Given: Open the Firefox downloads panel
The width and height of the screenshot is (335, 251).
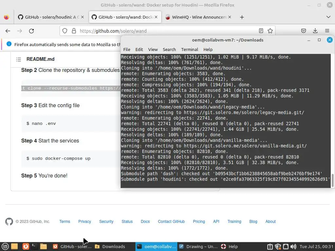Looking at the screenshot, I should click(315, 31).
